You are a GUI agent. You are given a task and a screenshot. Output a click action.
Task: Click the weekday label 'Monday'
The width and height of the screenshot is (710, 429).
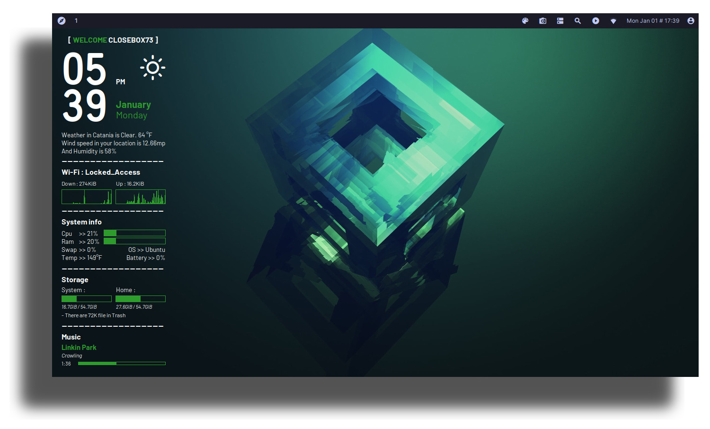(x=132, y=116)
